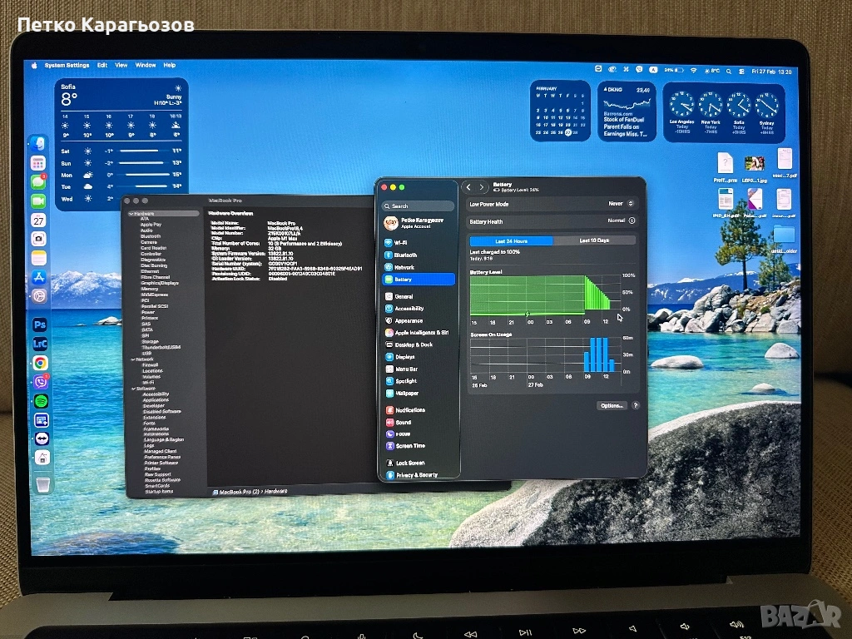The width and height of the screenshot is (852, 639).
Task: Open Wi-Fi settings in the sidebar
Action: pos(400,242)
